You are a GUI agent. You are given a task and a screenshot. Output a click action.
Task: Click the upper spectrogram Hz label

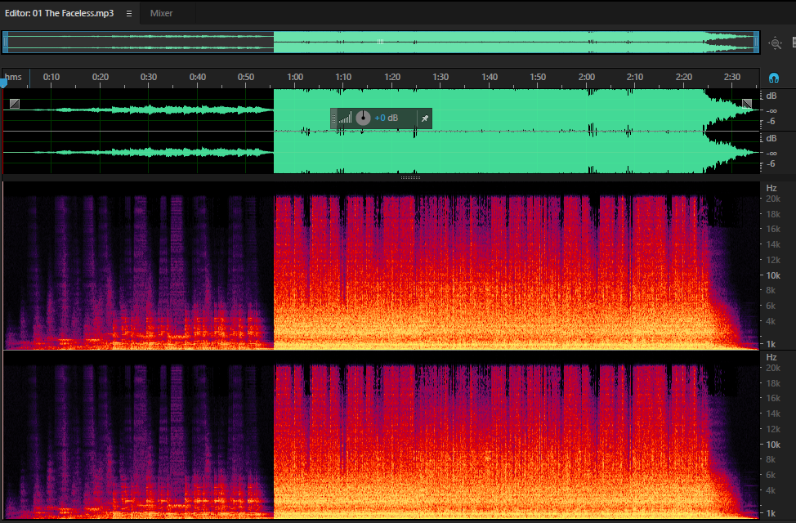pos(771,188)
